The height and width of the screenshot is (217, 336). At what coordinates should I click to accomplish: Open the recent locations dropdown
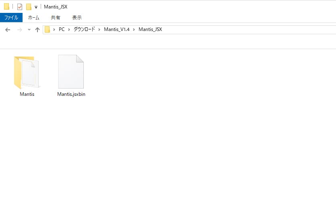[29, 30]
